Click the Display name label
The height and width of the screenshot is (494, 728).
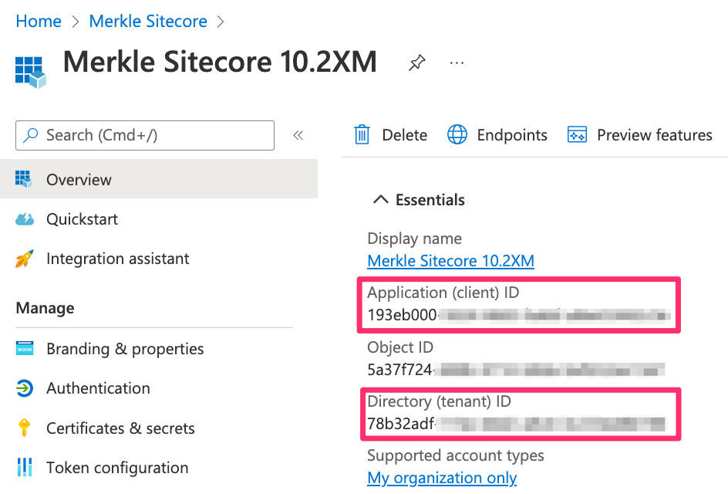[x=415, y=239]
